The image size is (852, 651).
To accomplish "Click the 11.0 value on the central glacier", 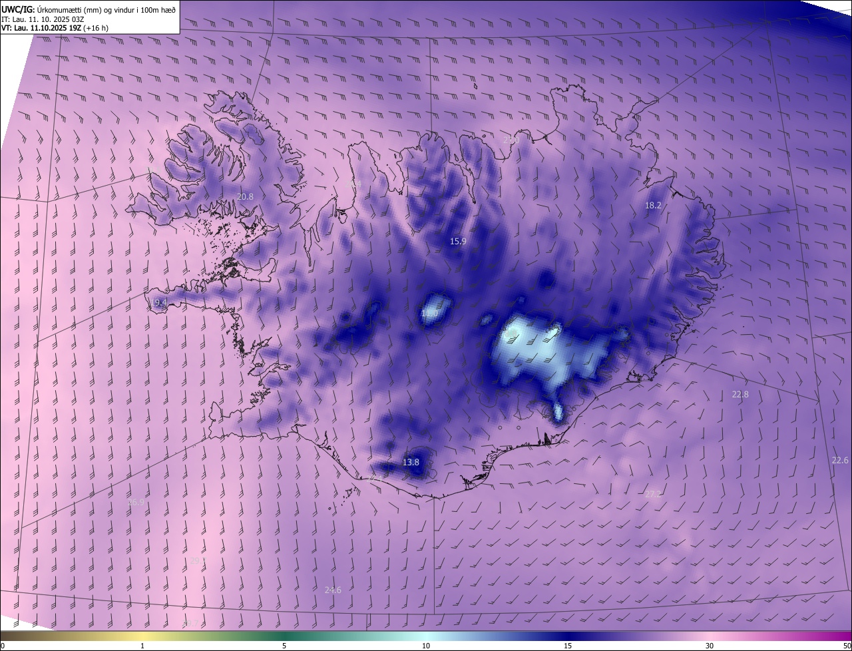I will [430, 314].
